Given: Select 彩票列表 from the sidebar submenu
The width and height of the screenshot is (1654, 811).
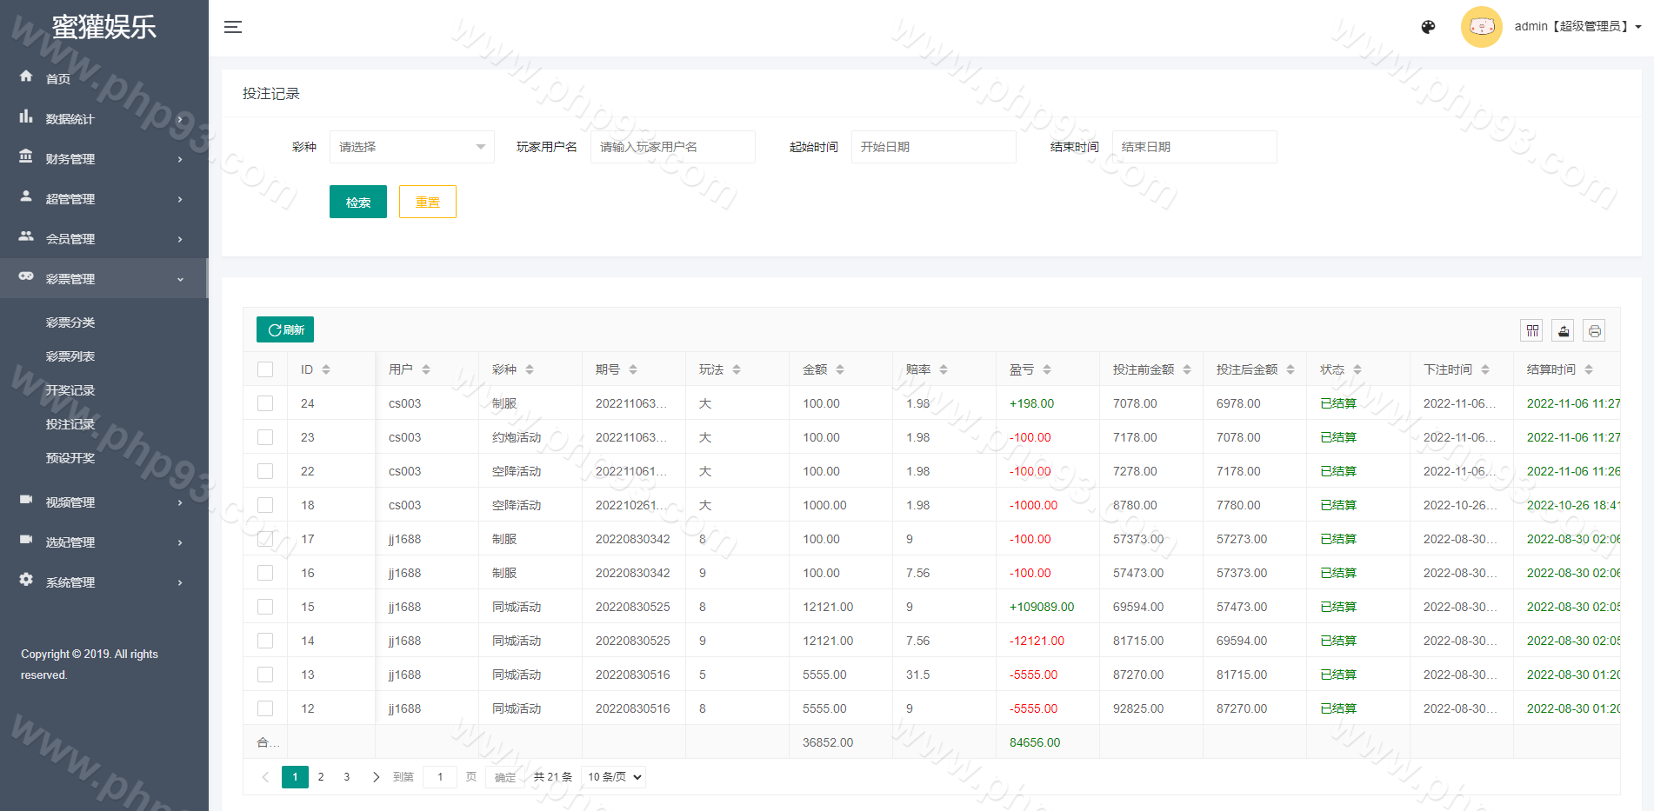Looking at the screenshot, I should pyautogui.click(x=70, y=356).
